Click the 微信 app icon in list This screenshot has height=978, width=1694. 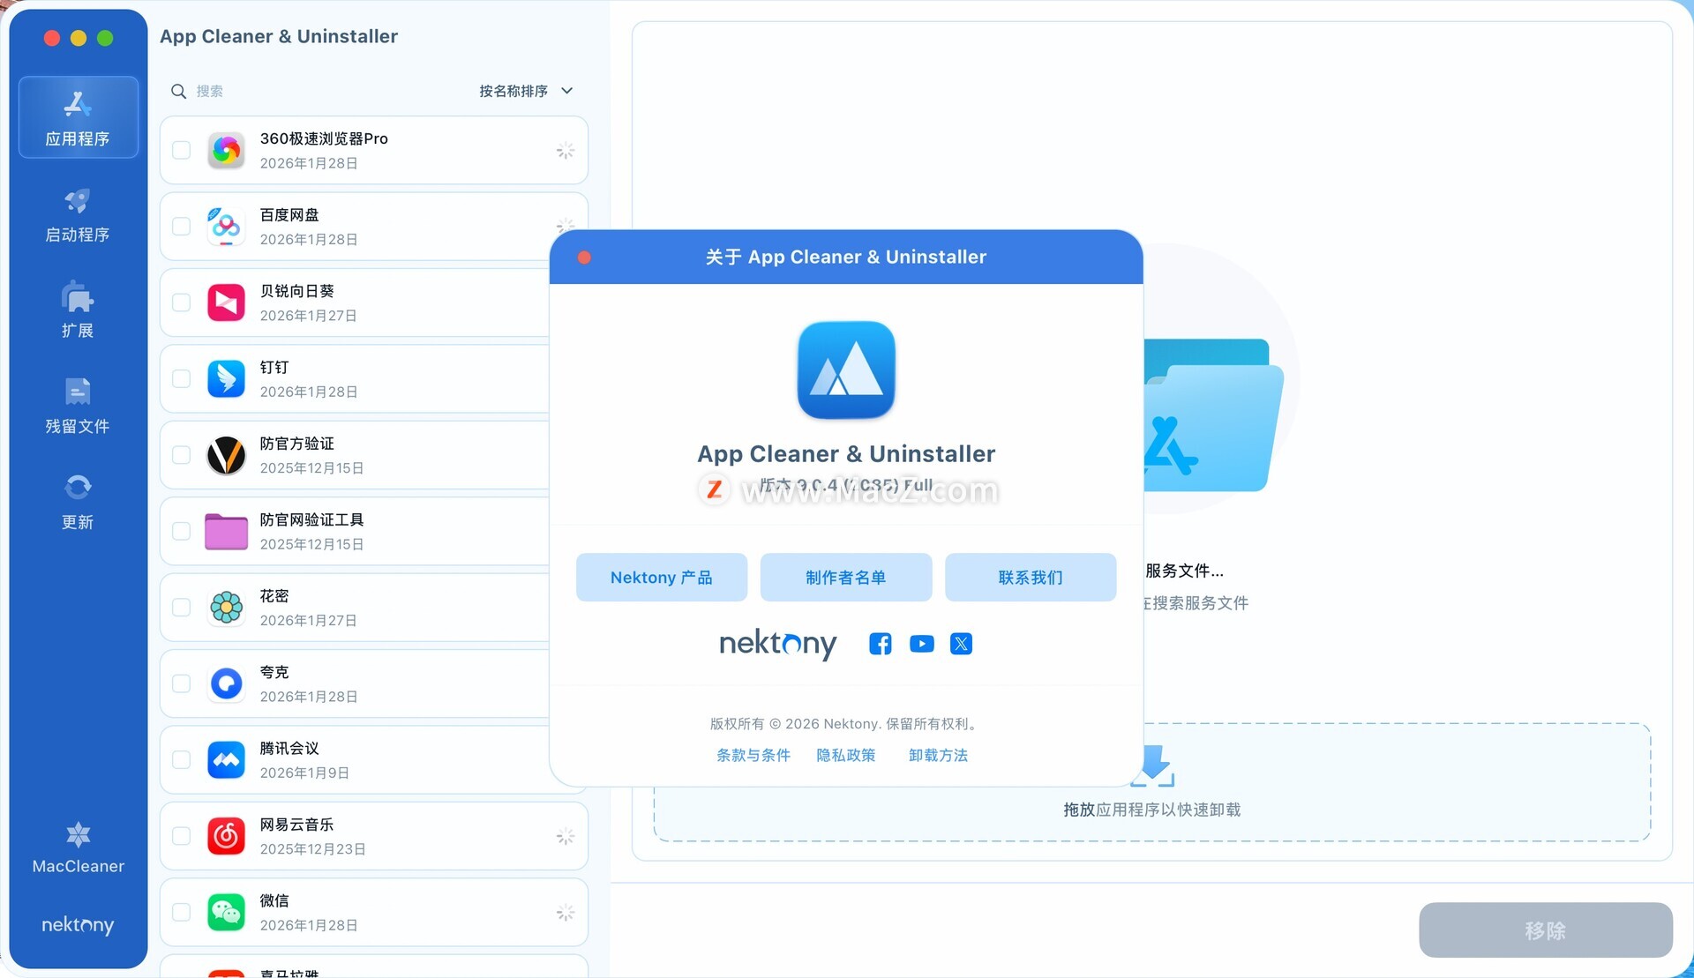click(x=226, y=912)
